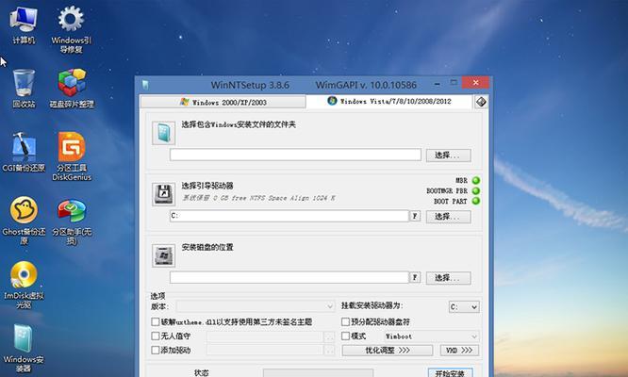The width and height of the screenshot is (628, 377).
Task: Click the status progress bar
Action: point(318,373)
